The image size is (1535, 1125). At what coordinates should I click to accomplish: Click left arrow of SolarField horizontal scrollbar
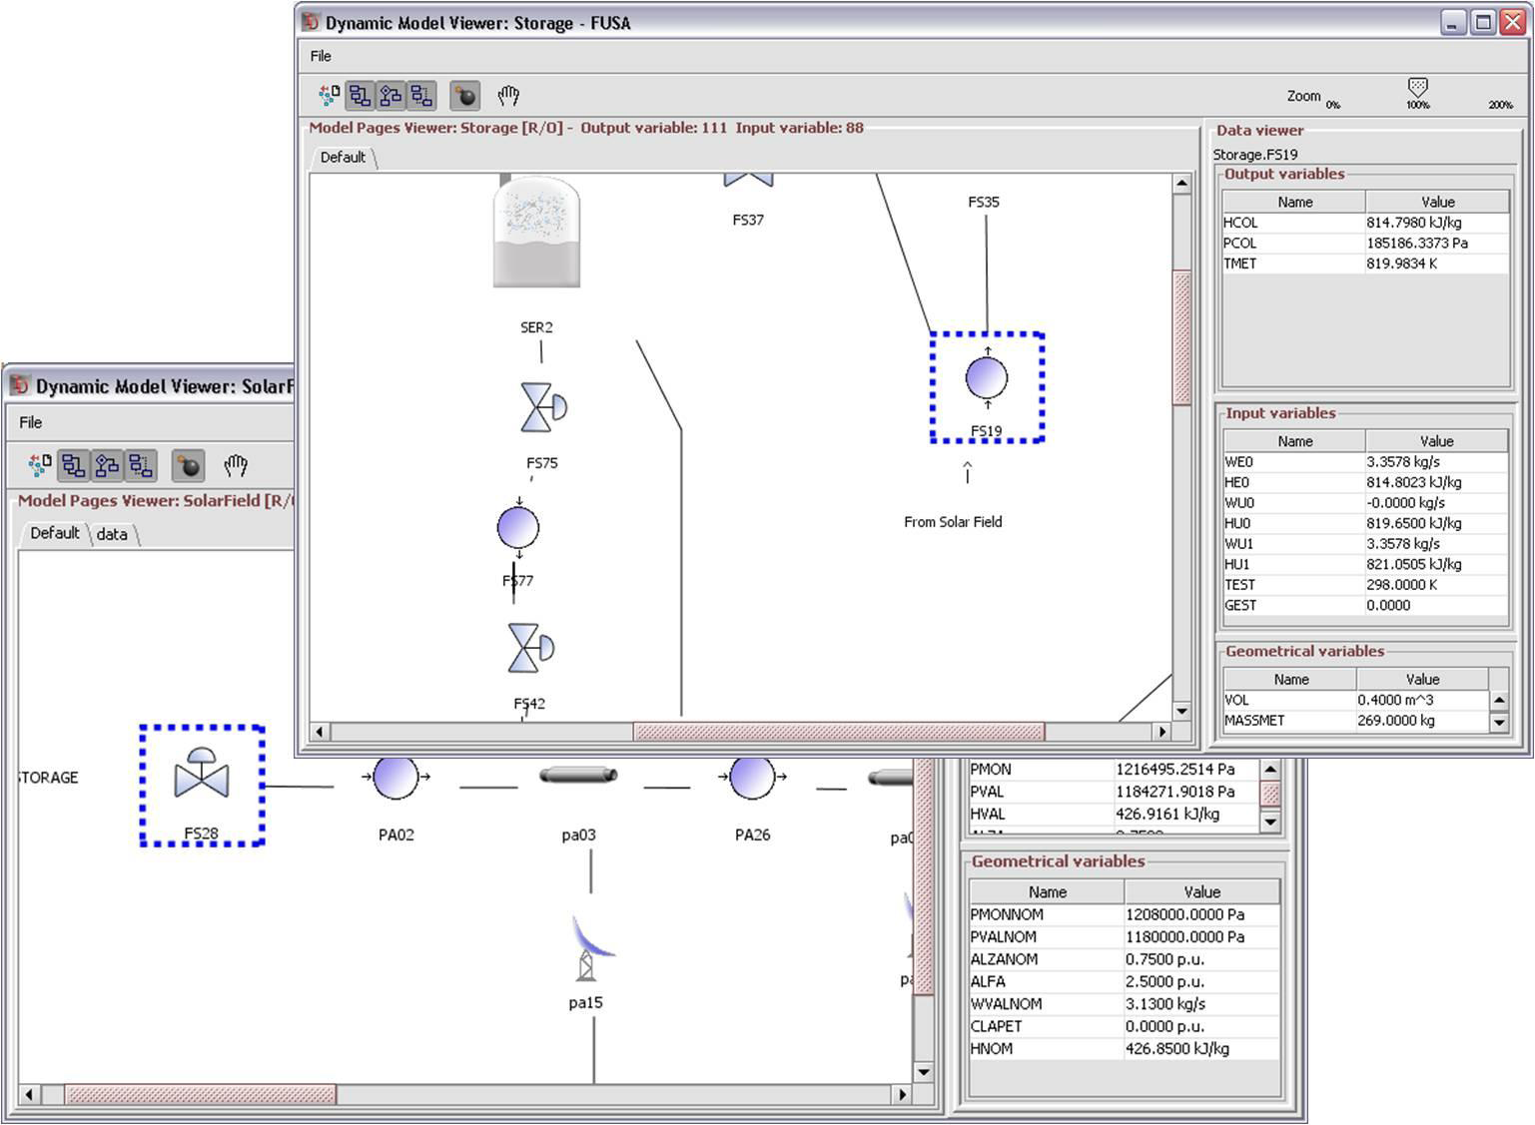tap(29, 1094)
